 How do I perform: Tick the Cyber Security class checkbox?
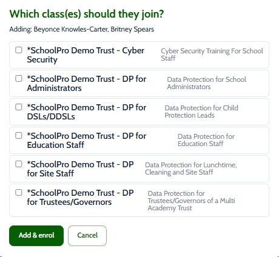point(19,50)
